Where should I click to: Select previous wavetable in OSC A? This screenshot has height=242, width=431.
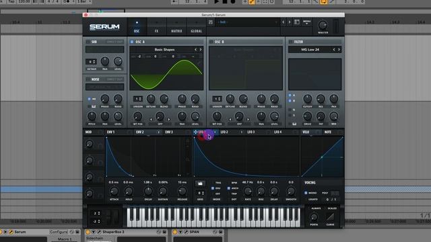pos(196,50)
